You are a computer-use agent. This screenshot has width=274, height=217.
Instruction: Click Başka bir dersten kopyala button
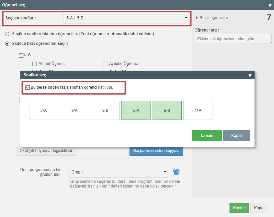pos(156,151)
